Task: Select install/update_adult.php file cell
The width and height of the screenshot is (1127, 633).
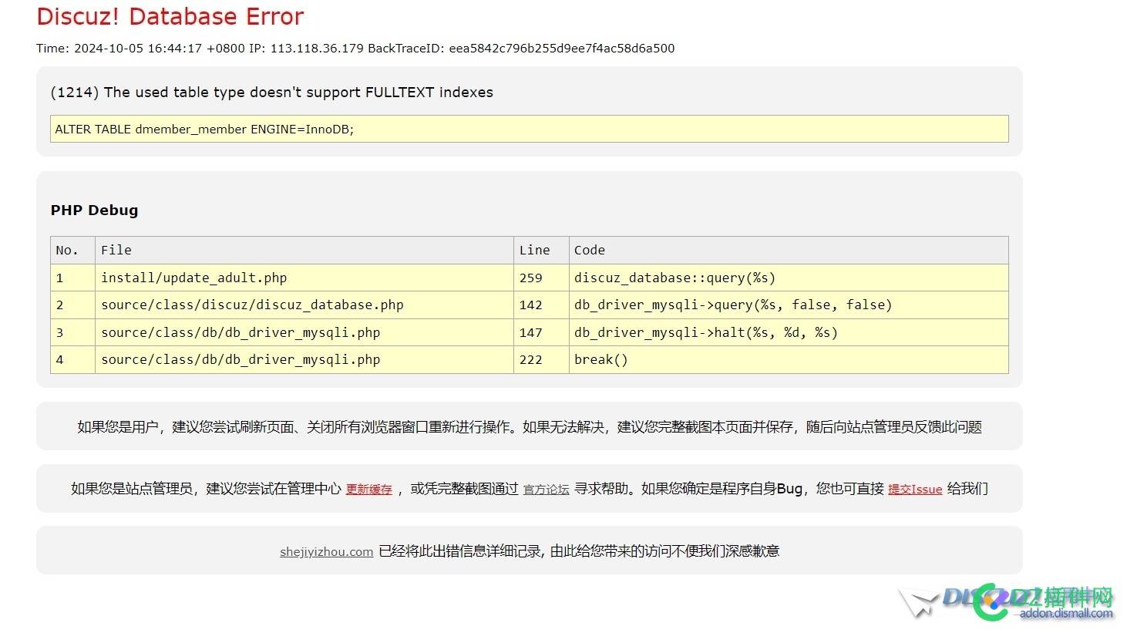Action: (304, 278)
